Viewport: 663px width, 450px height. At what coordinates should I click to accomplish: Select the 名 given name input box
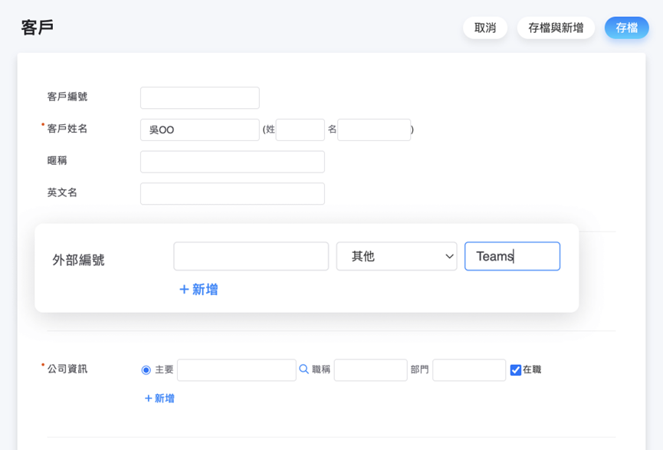[x=373, y=130]
